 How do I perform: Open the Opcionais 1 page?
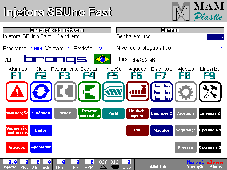coord(210,130)
